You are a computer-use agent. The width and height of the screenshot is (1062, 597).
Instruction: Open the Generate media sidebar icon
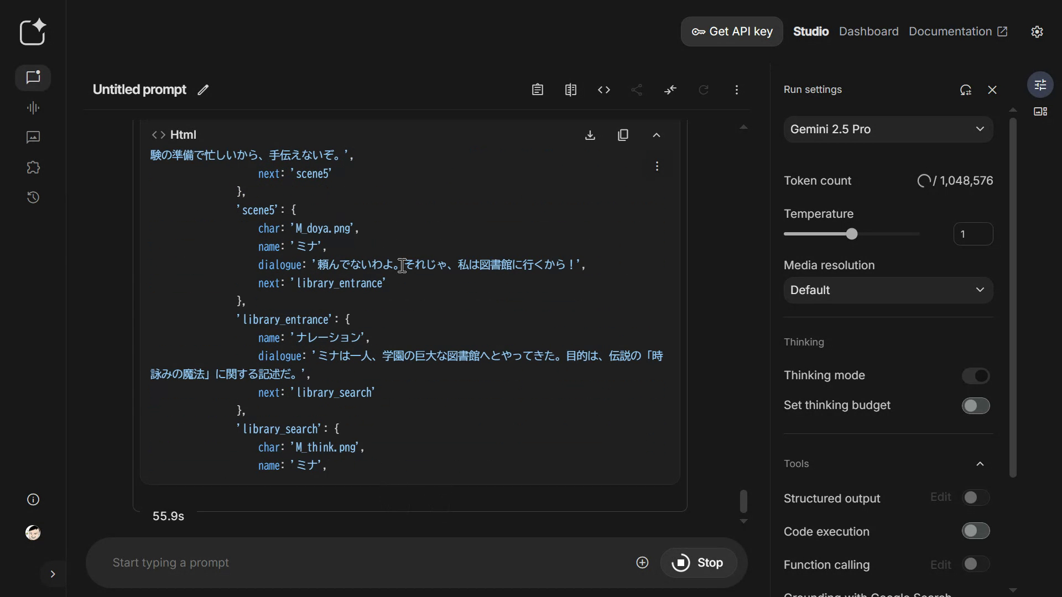click(x=33, y=138)
